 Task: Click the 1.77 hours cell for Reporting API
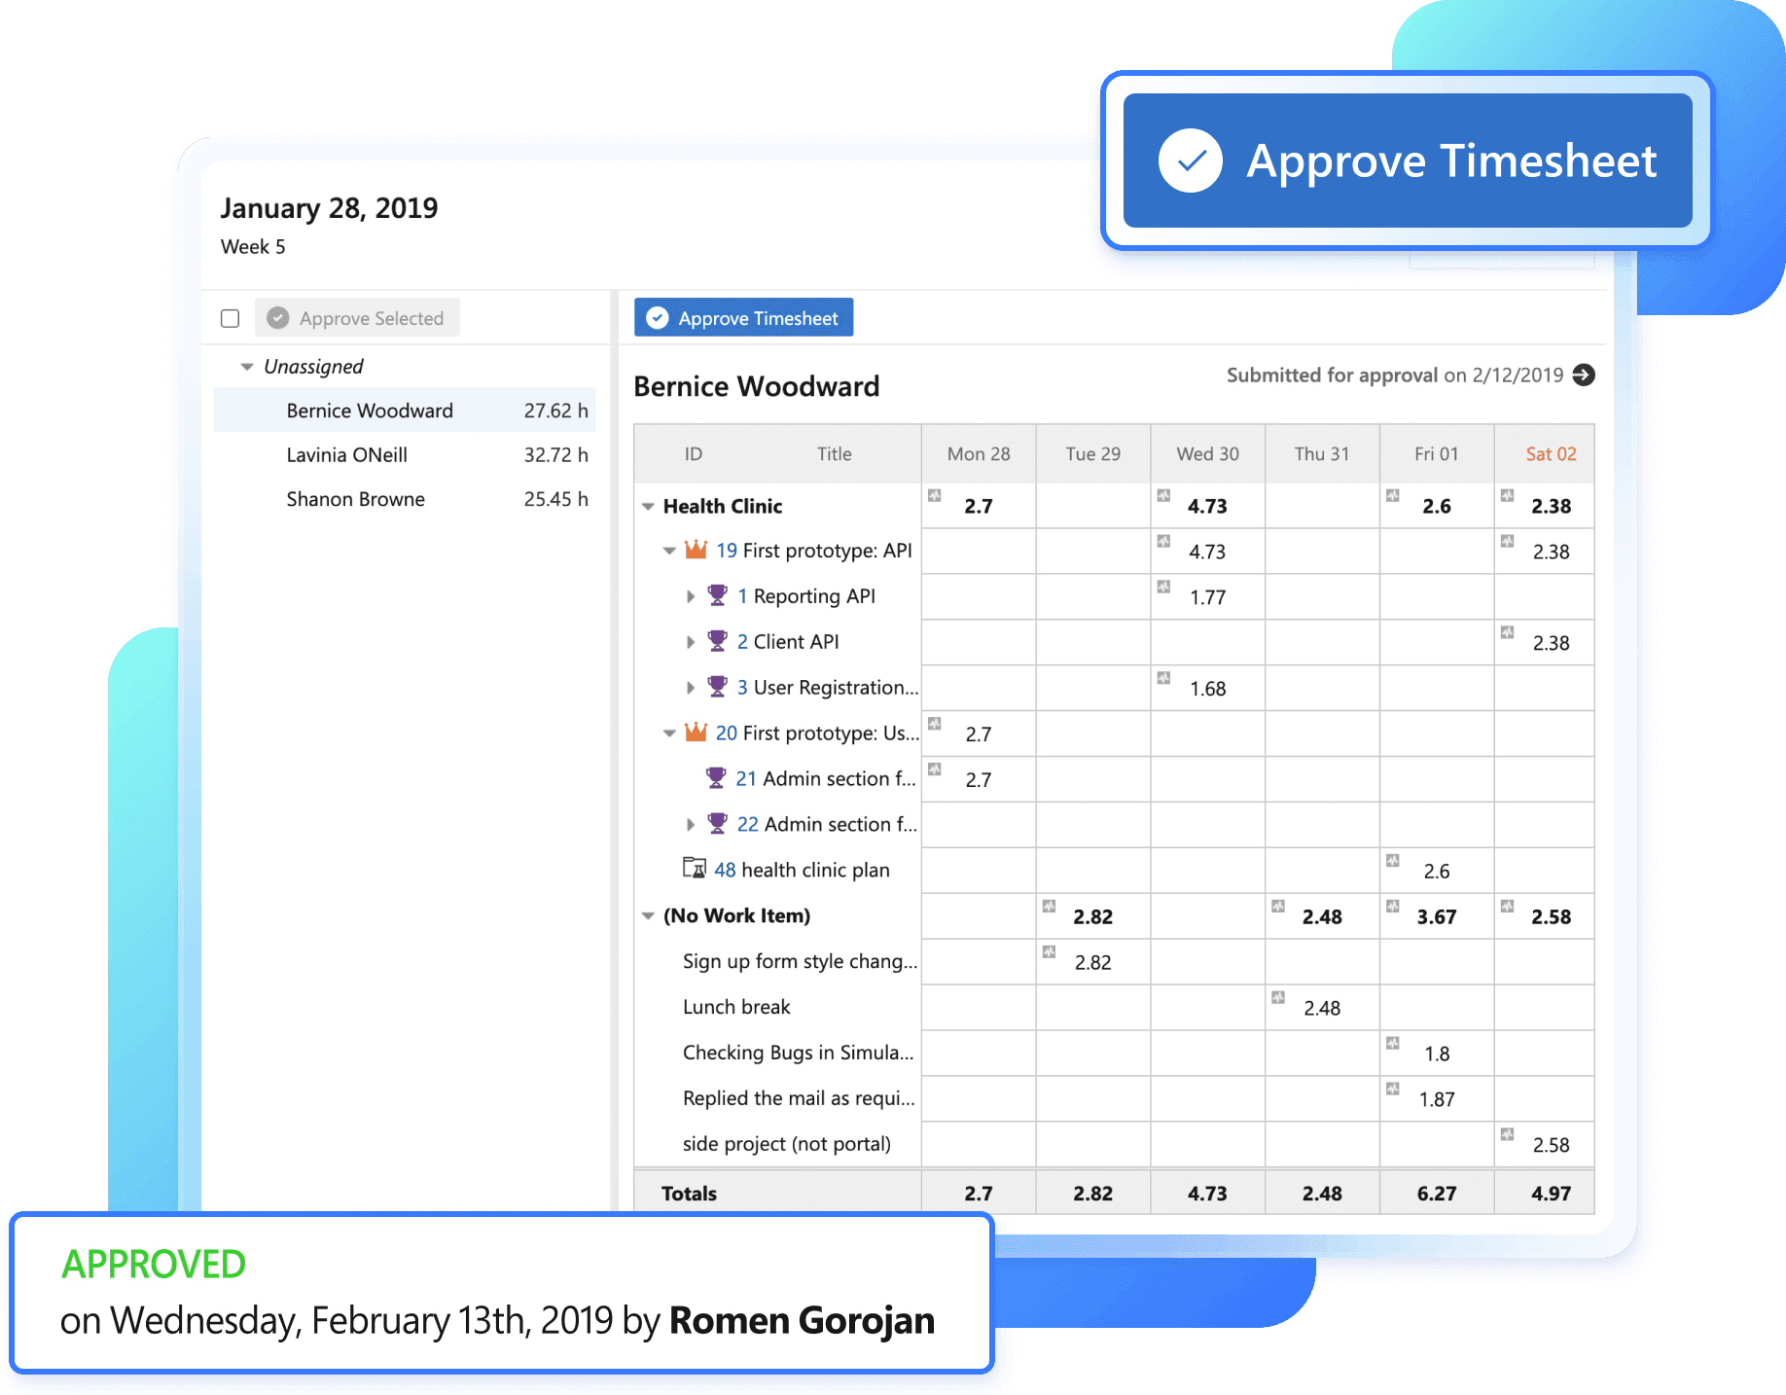pyautogui.click(x=1208, y=597)
